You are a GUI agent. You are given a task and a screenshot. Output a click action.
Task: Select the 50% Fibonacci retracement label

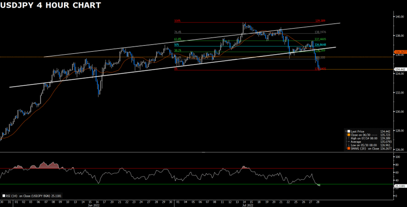(176, 45)
